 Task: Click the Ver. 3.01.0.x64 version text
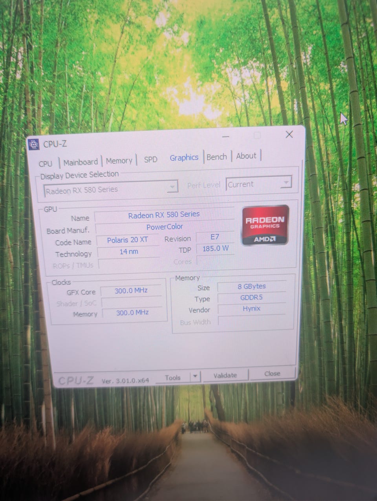tap(125, 380)
